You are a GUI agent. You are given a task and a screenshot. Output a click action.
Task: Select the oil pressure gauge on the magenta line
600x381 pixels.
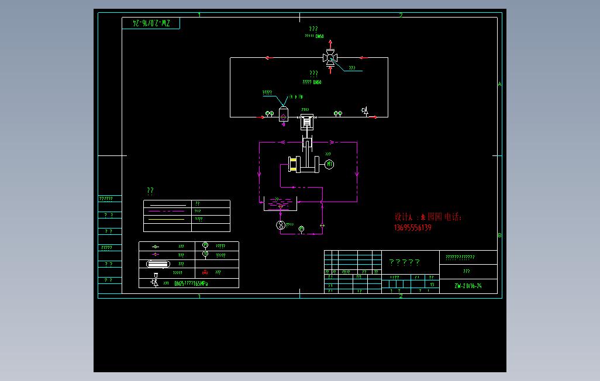point(301,230)
